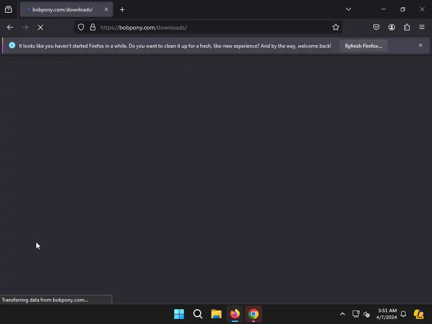This screenshot has width=432, height=324.
Task: Open the Firefox account menu
Action: pyautogui.click(x=391, y=27)
